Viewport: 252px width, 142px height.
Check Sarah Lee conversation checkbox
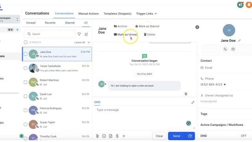pos(25,96)
